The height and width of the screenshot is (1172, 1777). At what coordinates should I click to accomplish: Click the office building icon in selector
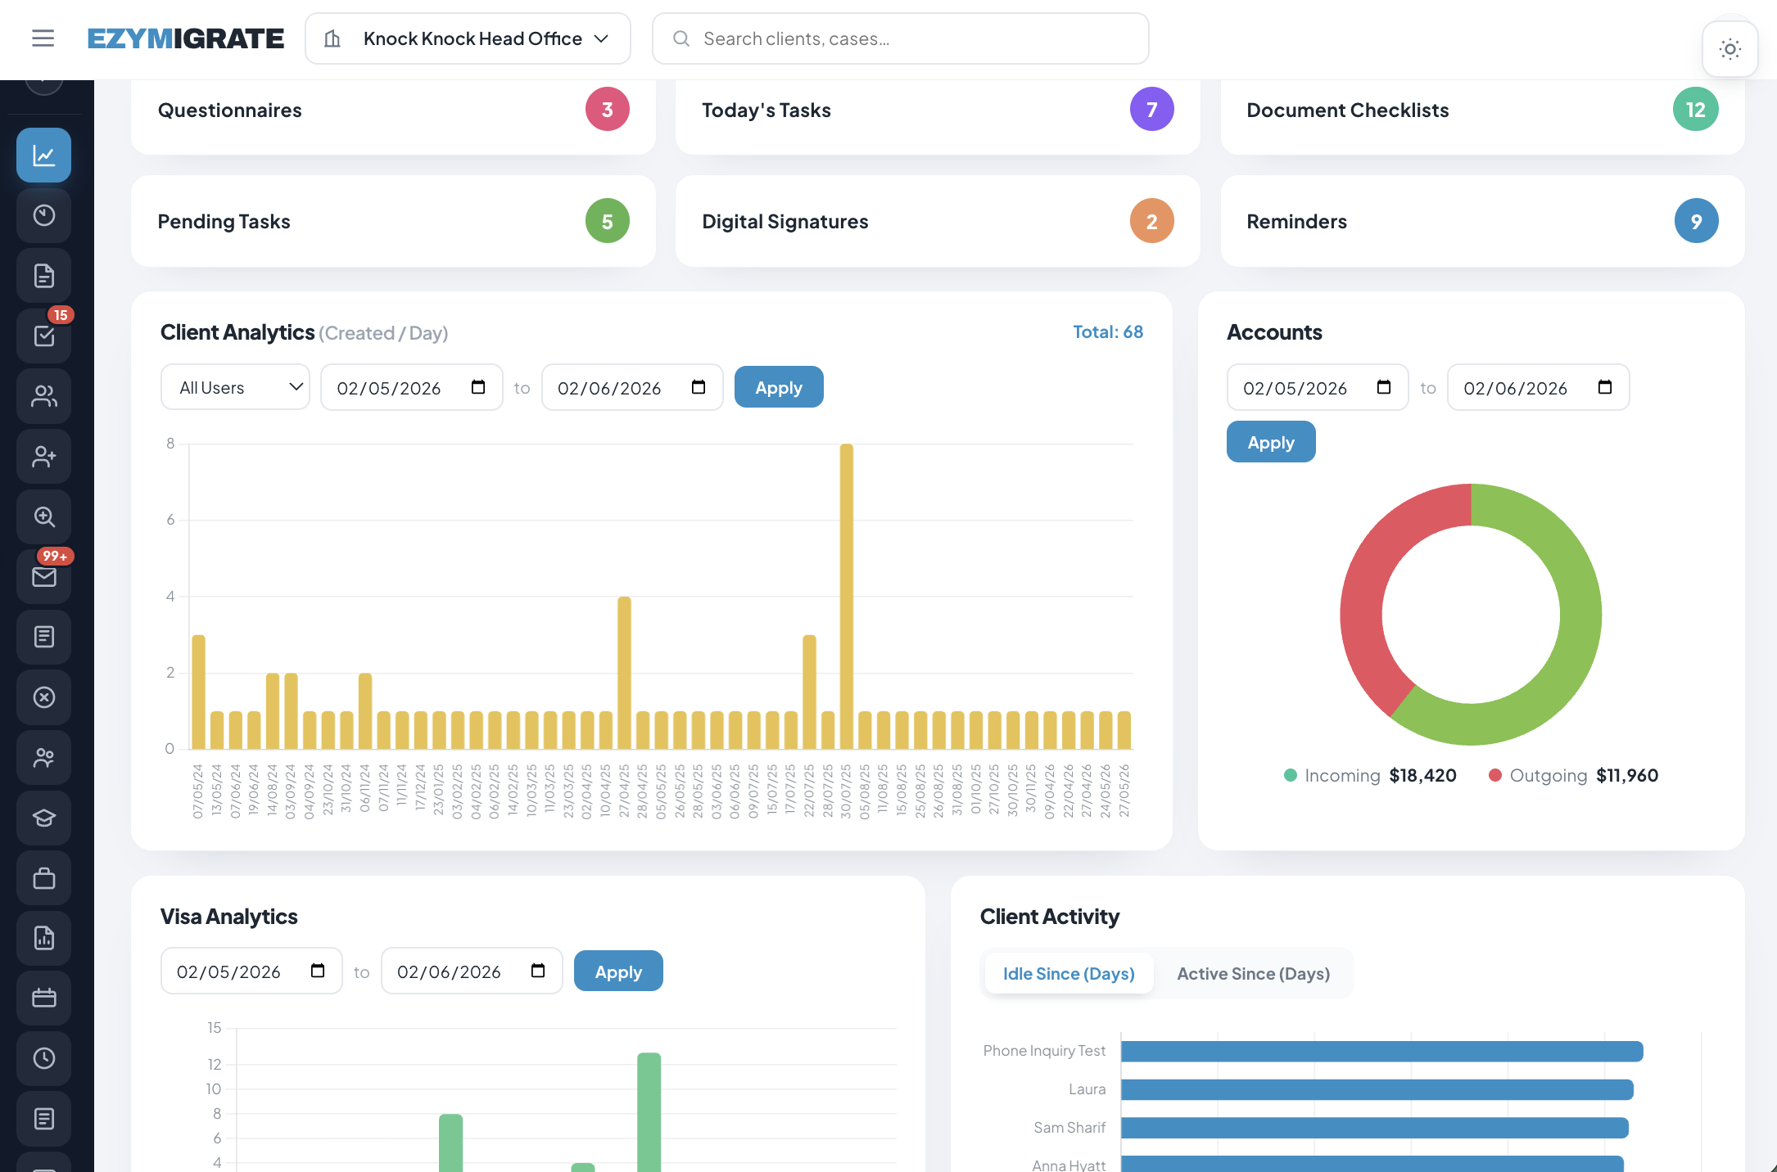pyautogui.click(x=332, y=38)
